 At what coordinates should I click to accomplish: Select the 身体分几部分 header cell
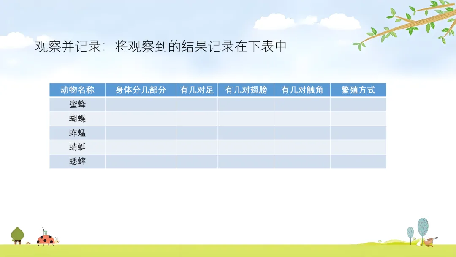[141, 90]
